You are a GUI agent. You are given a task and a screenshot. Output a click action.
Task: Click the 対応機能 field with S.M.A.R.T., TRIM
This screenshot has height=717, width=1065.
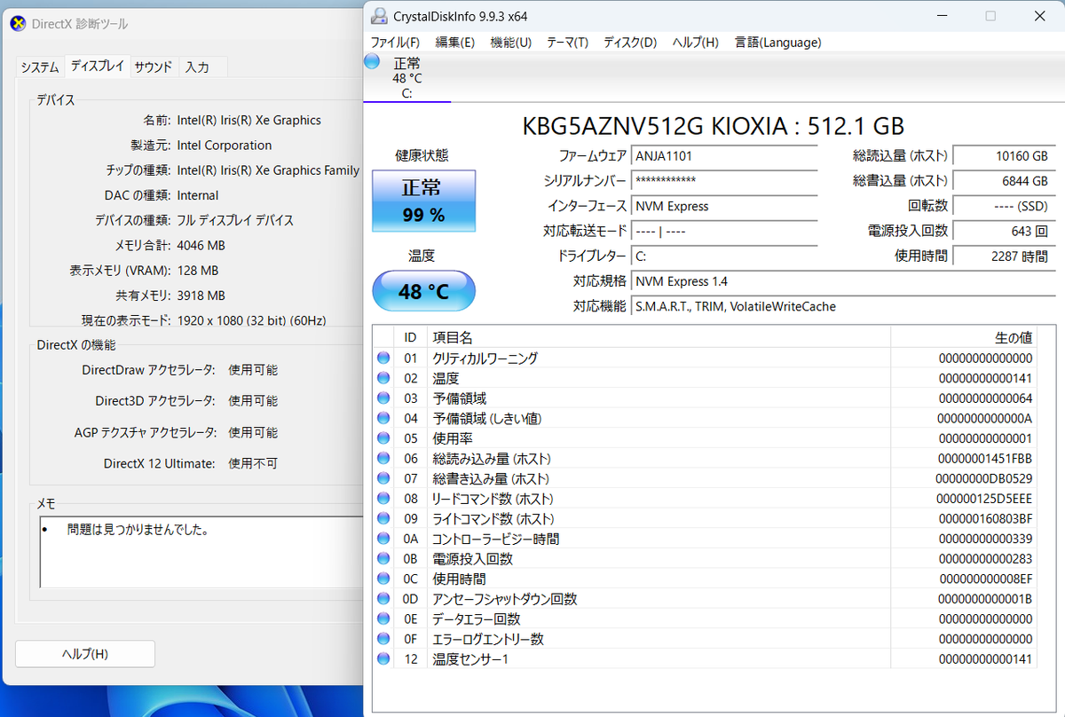(x=843, y=306)
